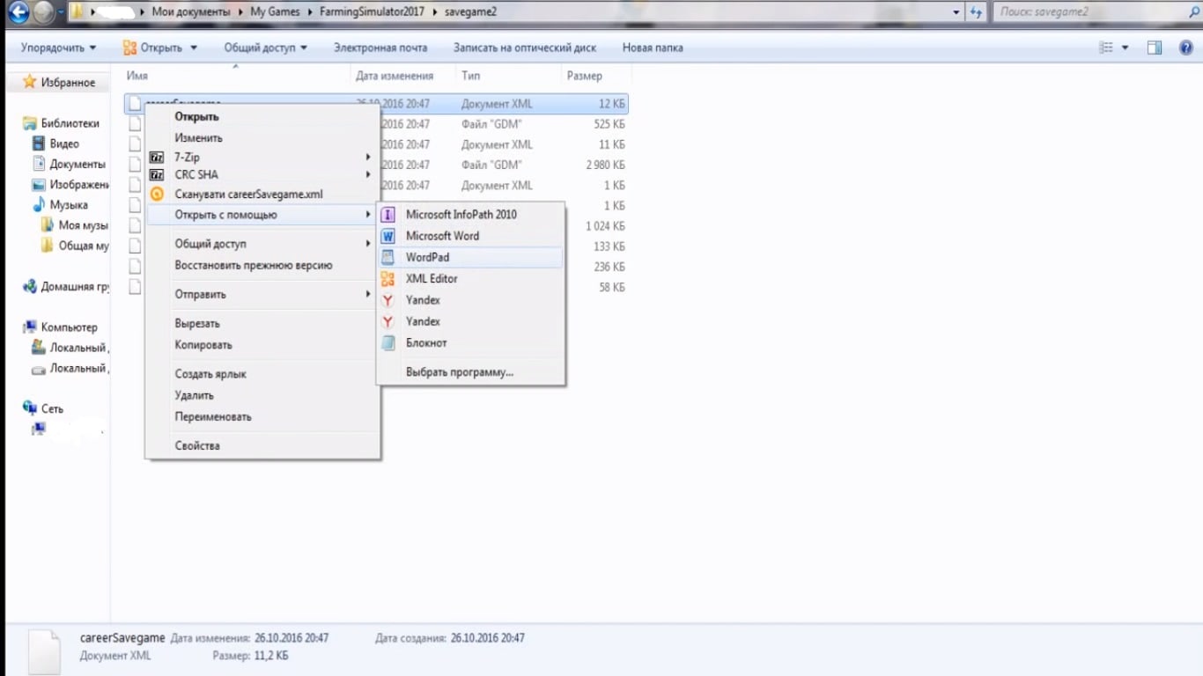Open Документы in the navigation pane
Screen dimensions: 1203x676
coord(77,164)
